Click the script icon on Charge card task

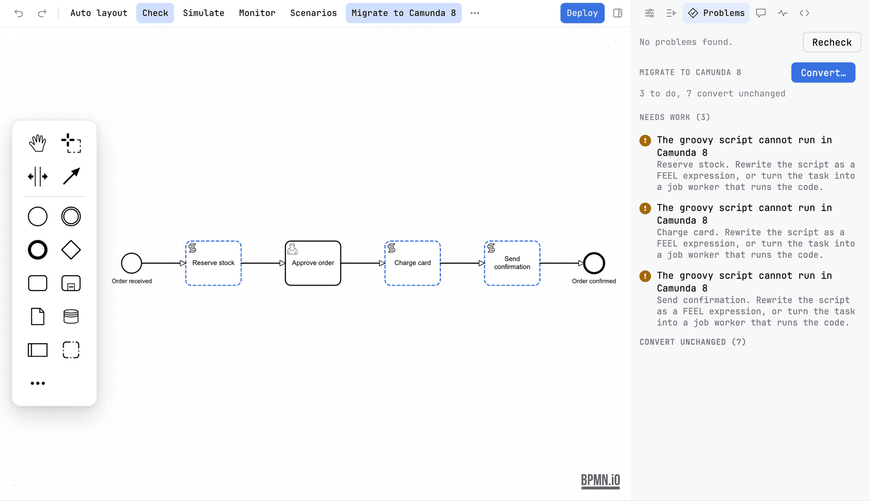[391, 248]
